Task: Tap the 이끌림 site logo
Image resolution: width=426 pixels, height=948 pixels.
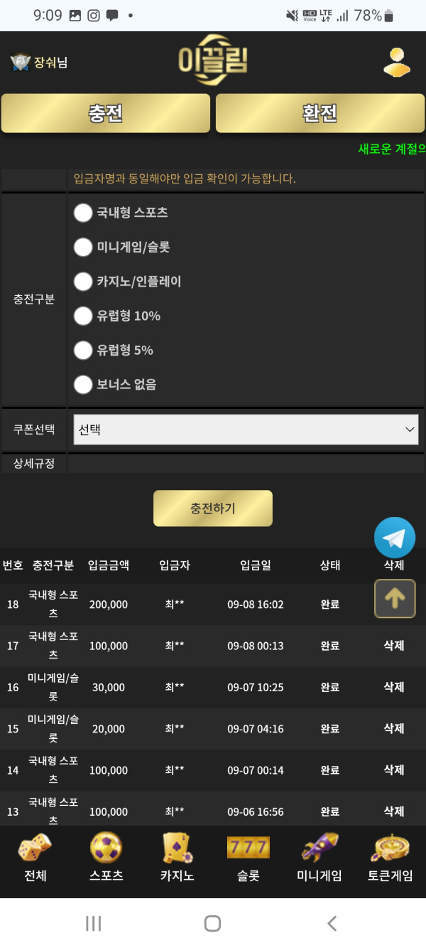Action: tap(213, 60)
